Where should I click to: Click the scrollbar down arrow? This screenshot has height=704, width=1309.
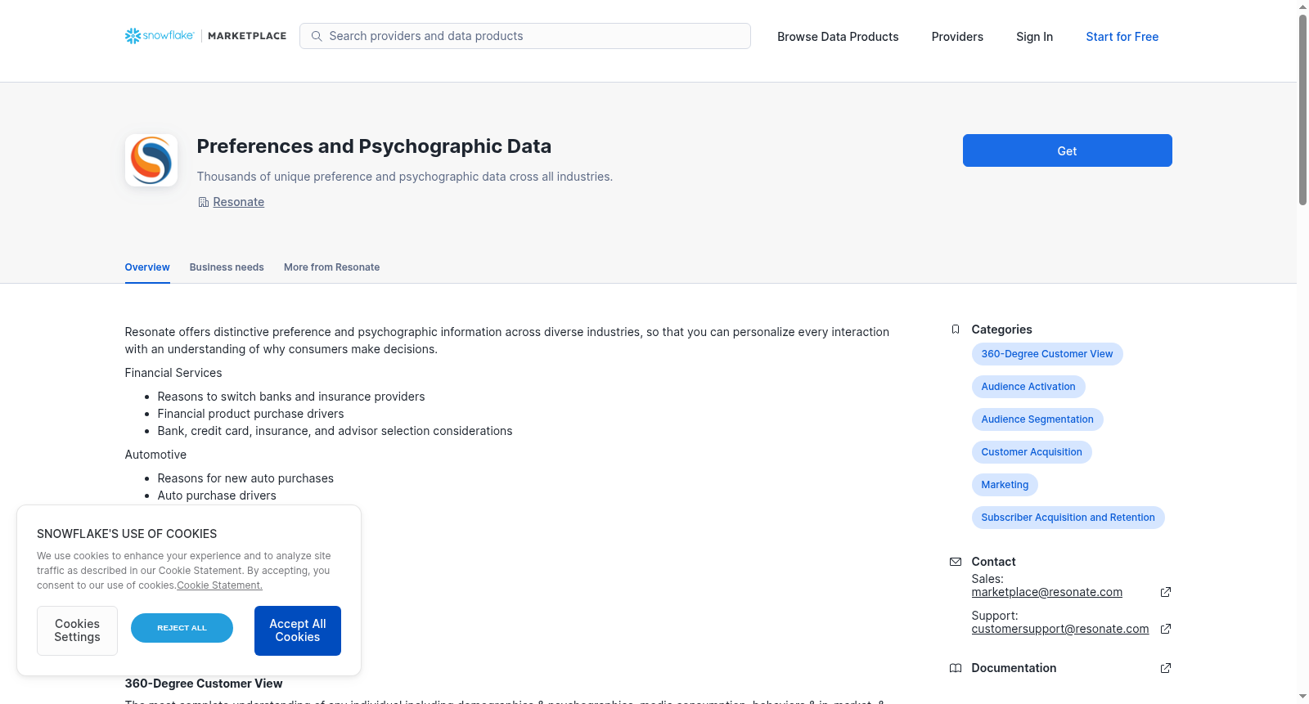tap(1302, 697)
